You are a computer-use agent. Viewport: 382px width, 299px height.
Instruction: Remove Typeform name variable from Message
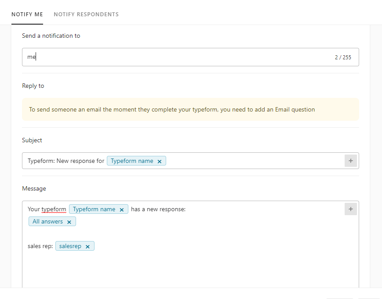click(122, 209)
